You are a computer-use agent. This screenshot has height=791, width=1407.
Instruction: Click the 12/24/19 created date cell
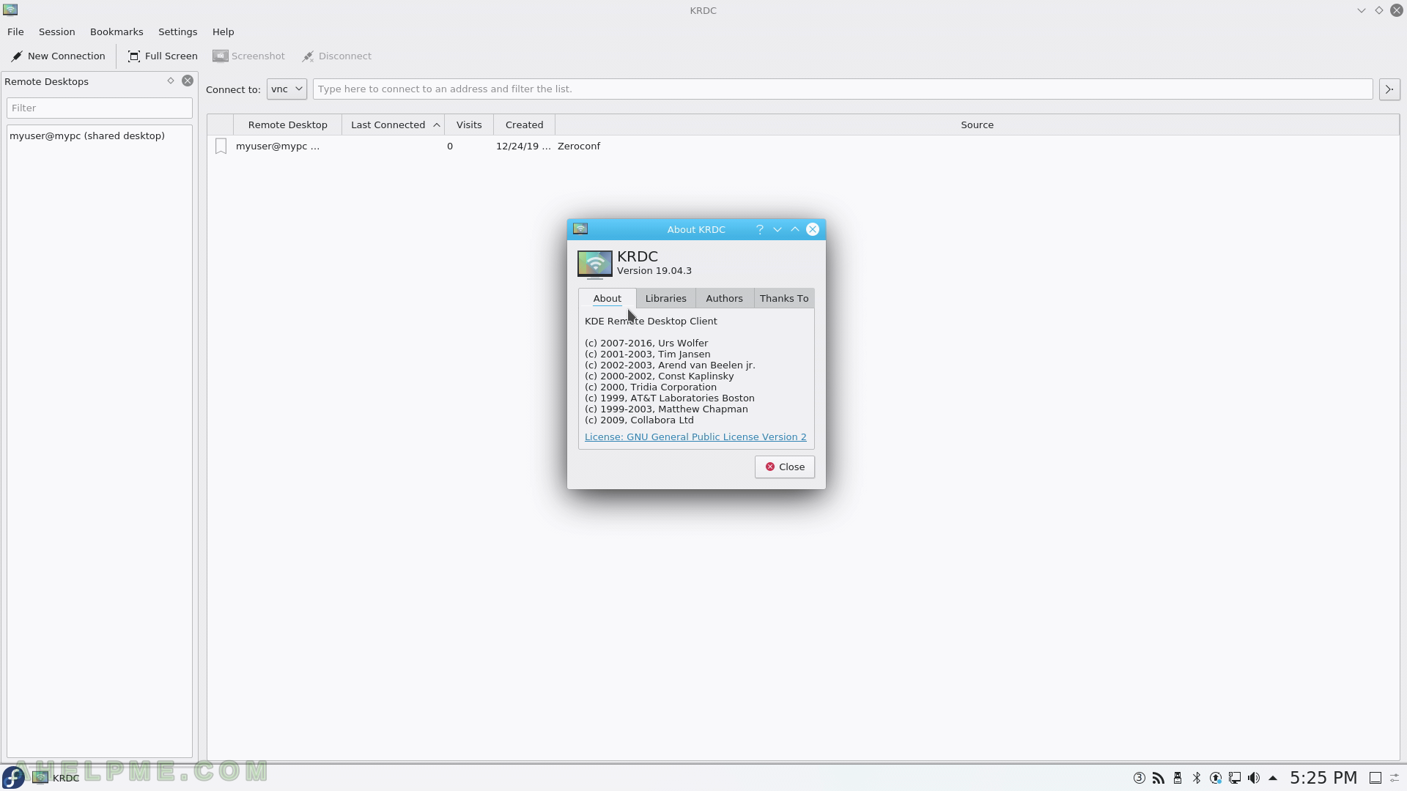[x=523, y=146]
